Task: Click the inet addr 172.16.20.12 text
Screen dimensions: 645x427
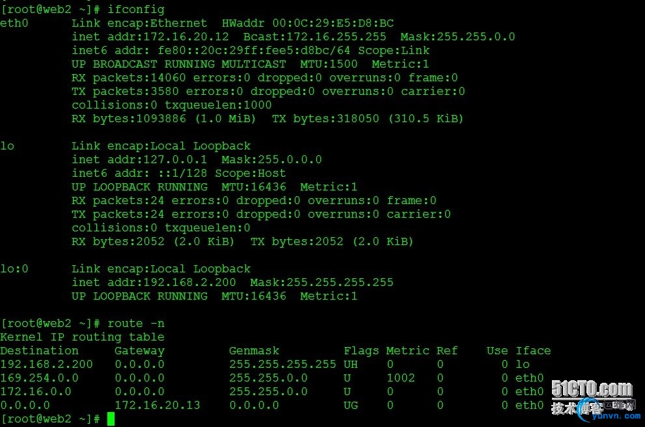Action: click(150, 36)
